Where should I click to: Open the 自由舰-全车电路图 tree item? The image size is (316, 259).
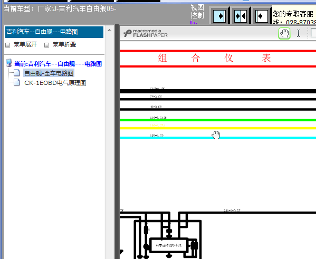click(49, 73)
